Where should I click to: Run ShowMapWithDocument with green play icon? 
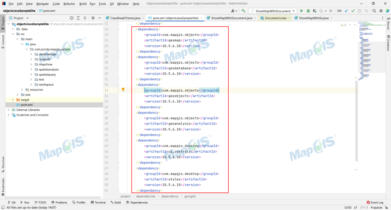[302, 11]
